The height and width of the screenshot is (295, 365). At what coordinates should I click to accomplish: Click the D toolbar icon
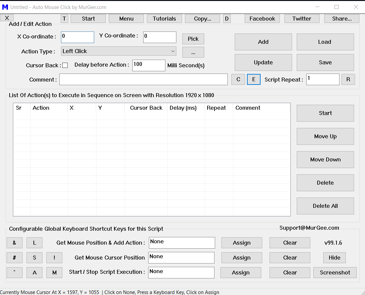coord(227,18)
